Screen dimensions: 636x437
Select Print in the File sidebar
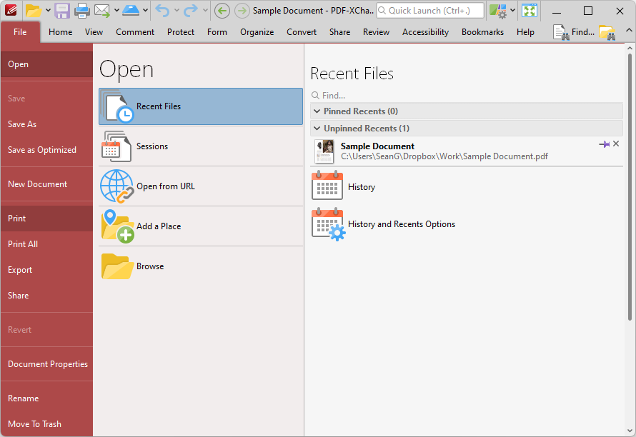coord(46,218)
